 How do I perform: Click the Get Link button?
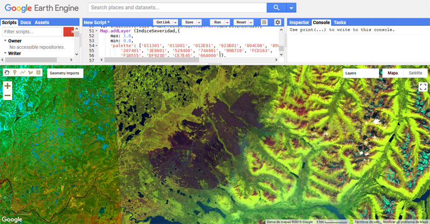[x=163, y=23]
